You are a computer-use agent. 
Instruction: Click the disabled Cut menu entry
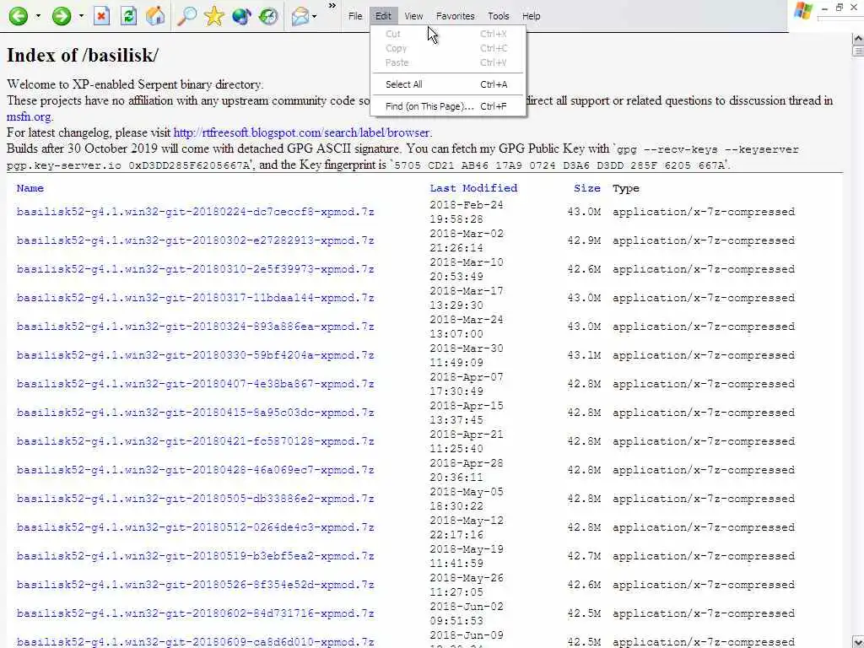pyautogui.click(x=447, y=34)
